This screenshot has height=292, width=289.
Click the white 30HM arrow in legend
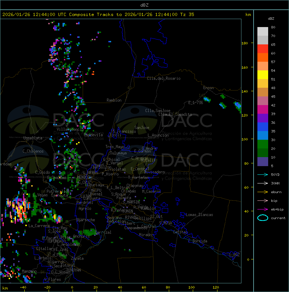point(263,183)
